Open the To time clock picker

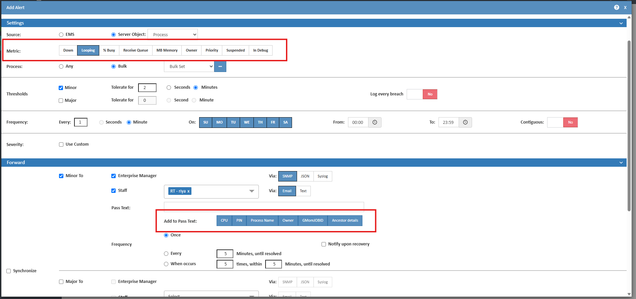pyautogui.click(x=465, y=122)
